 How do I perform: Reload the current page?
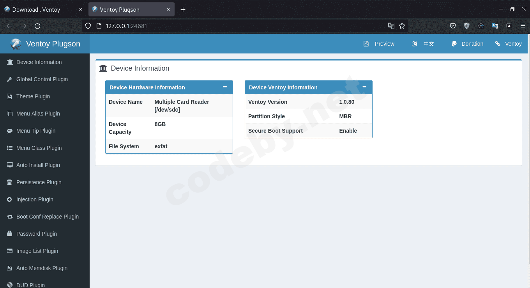click(37, 26)
